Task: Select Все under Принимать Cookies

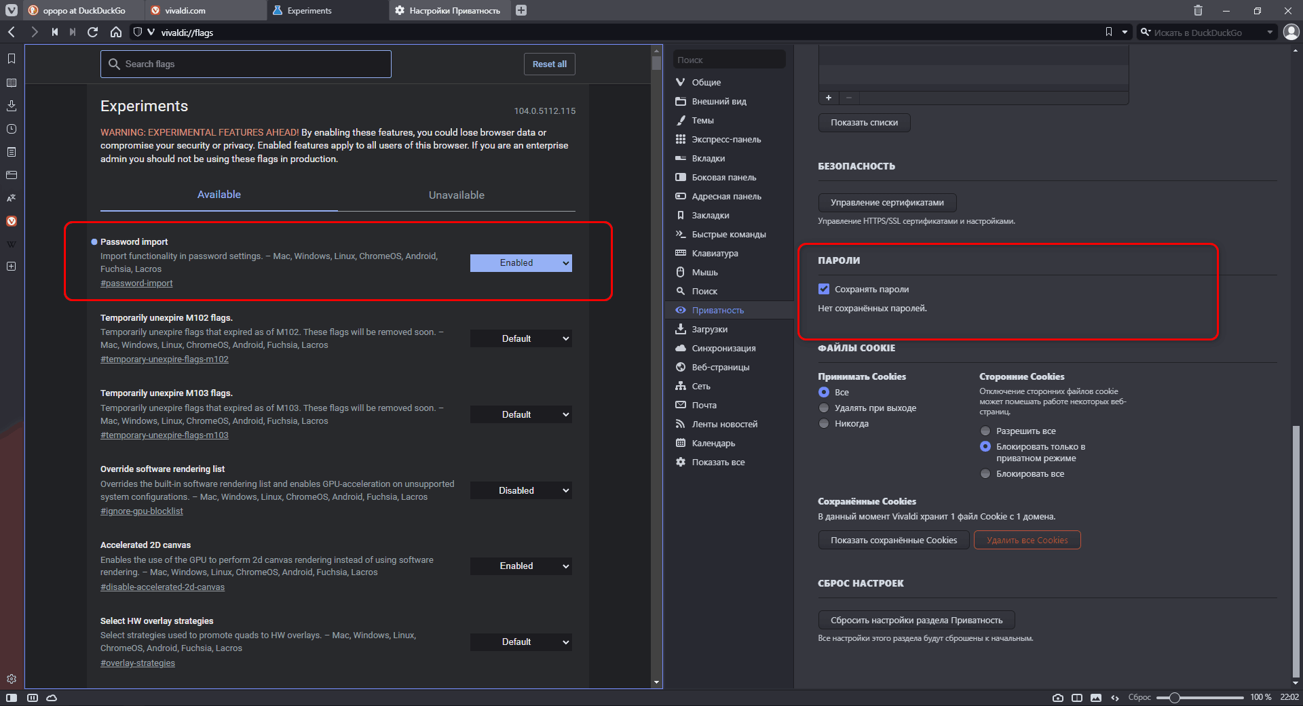Action: pos(824,392)
